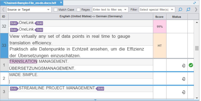Click the status icon in segment 3
The width and height of the screenshot is (201, 101).
tap(183, 92)
